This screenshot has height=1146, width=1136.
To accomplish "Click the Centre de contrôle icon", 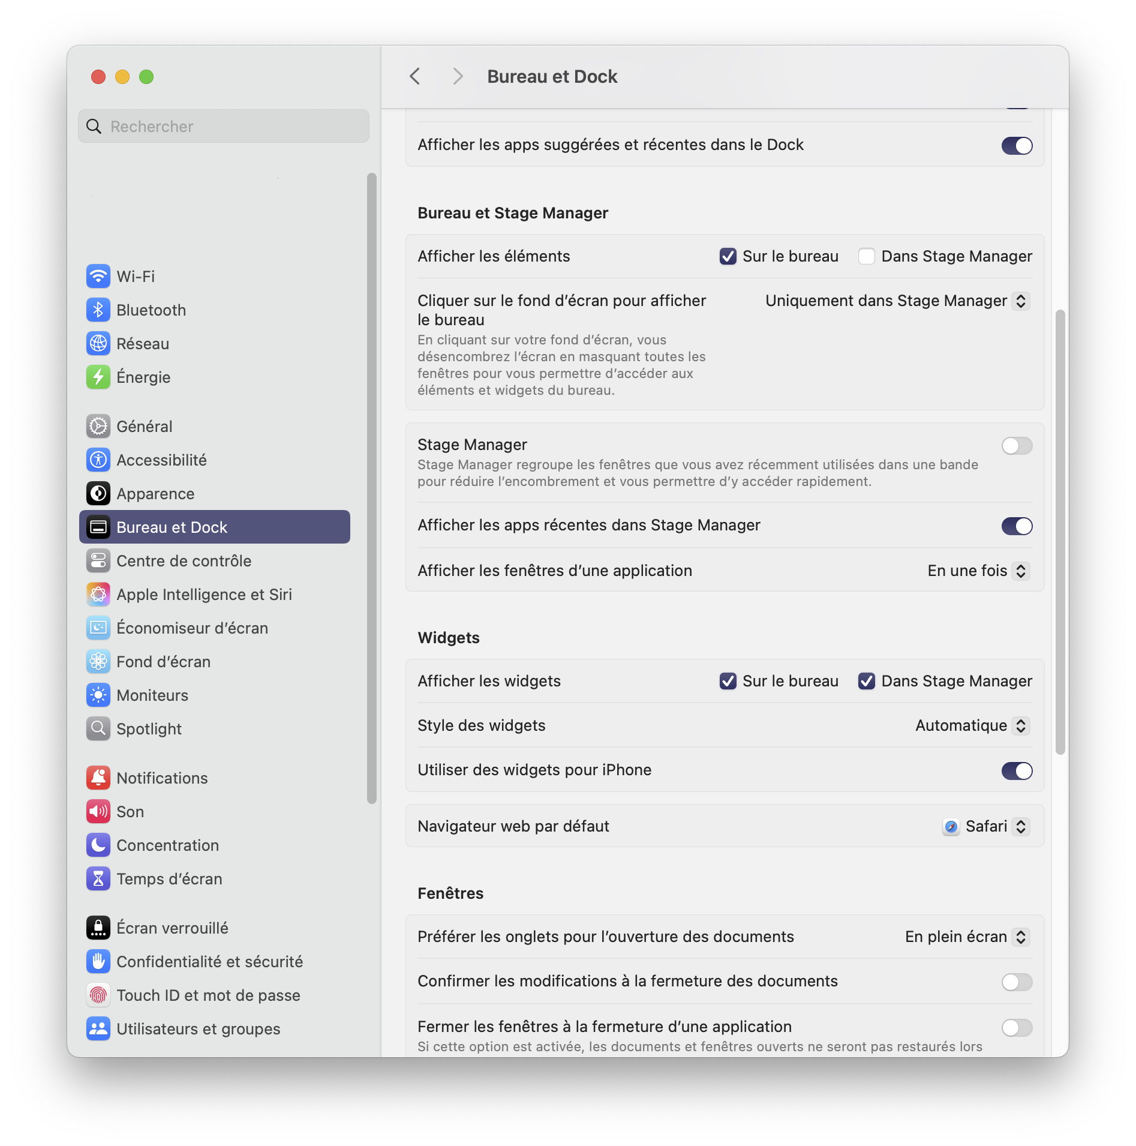I will 98,561.
